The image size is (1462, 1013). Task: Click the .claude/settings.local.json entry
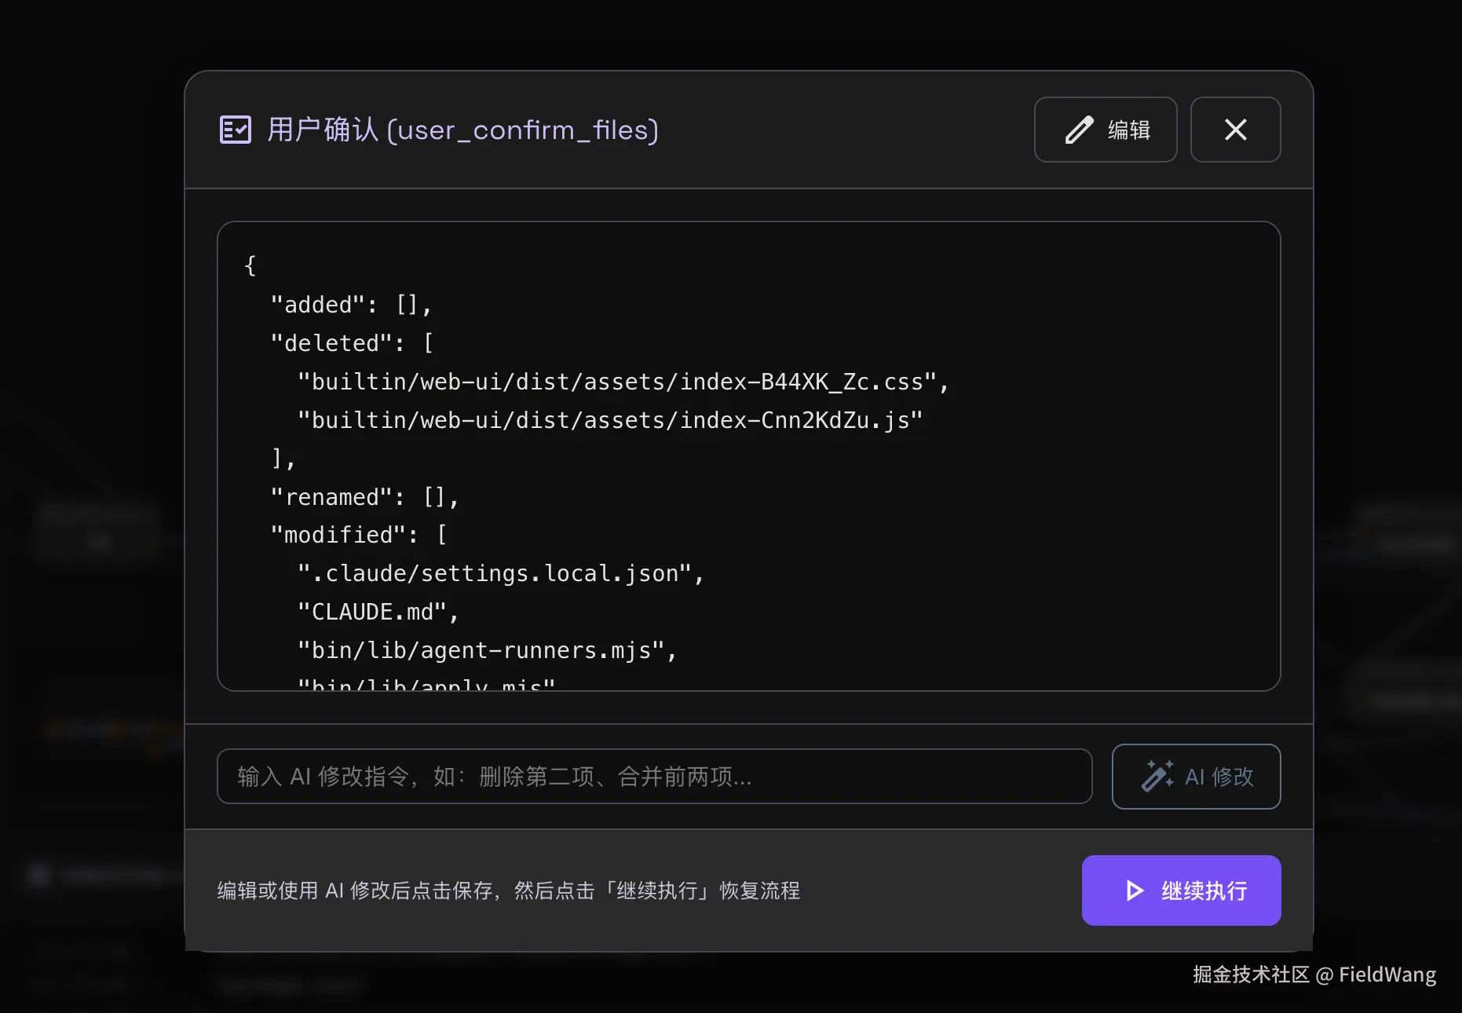point(499,572)
